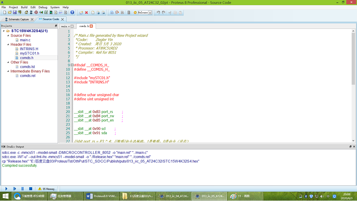Open project settings gear icon
The height and width of the screenshot is (201, 357).
pos(135,13)
